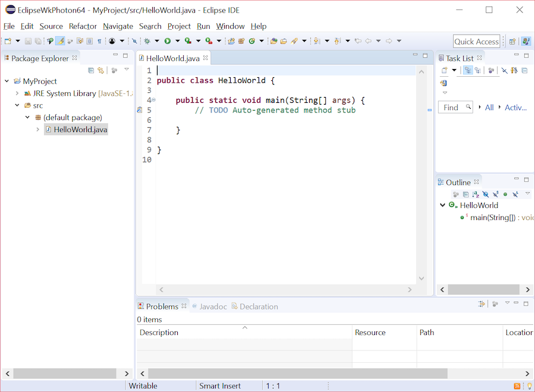Click the Resource column header
The height and width of the screenshot is (392, 535).
(x=384, y=333)
